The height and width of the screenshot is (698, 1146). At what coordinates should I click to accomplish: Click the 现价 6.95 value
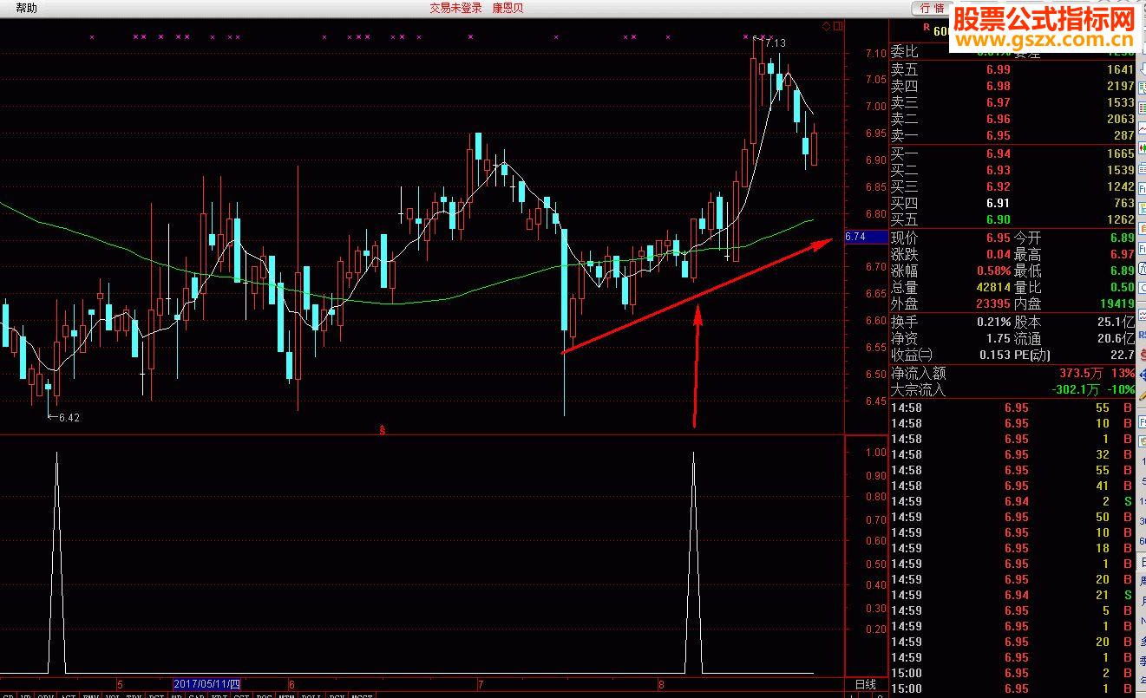tap(998, 238)
